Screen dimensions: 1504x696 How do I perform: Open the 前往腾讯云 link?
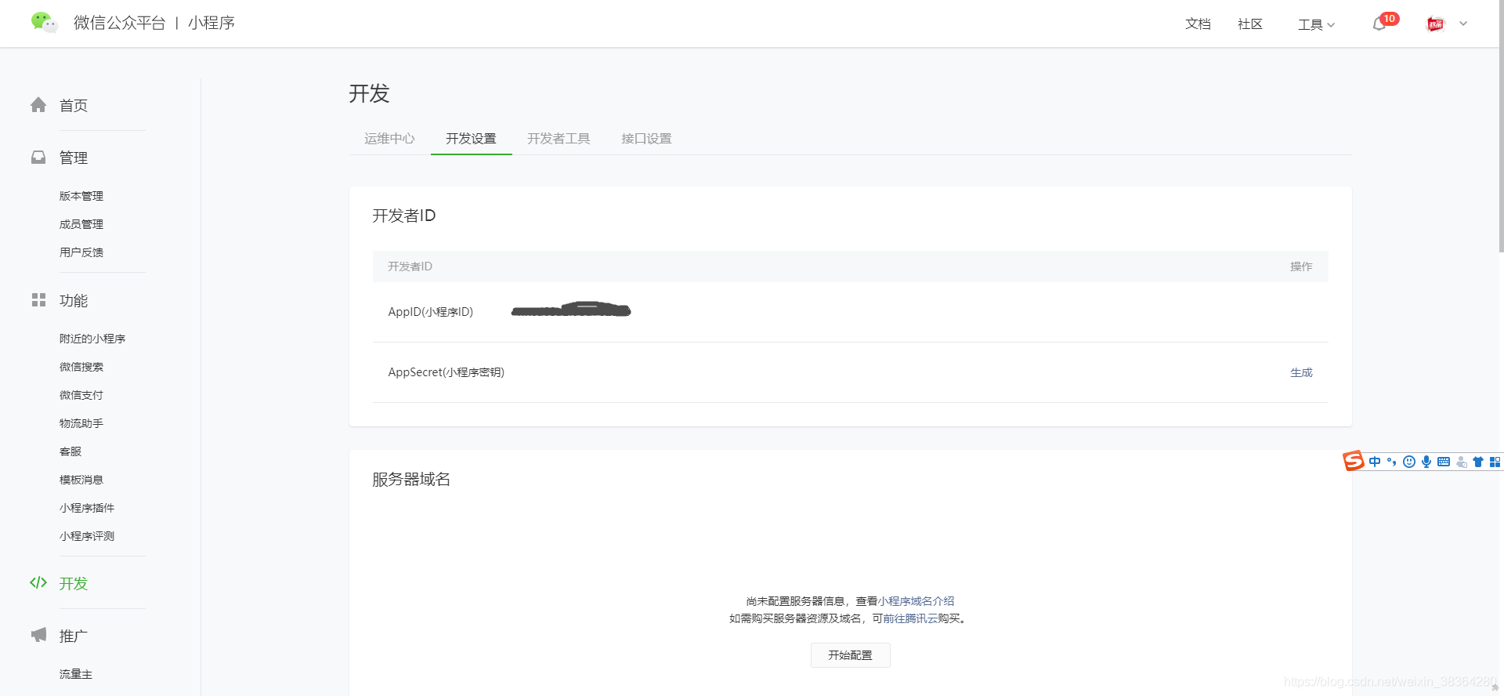point(910,618)
